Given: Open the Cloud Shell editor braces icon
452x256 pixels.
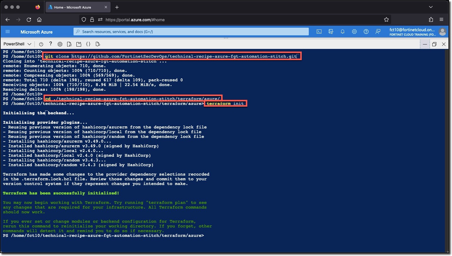Looking at the screenshot, I should click(x=88, y=44).
